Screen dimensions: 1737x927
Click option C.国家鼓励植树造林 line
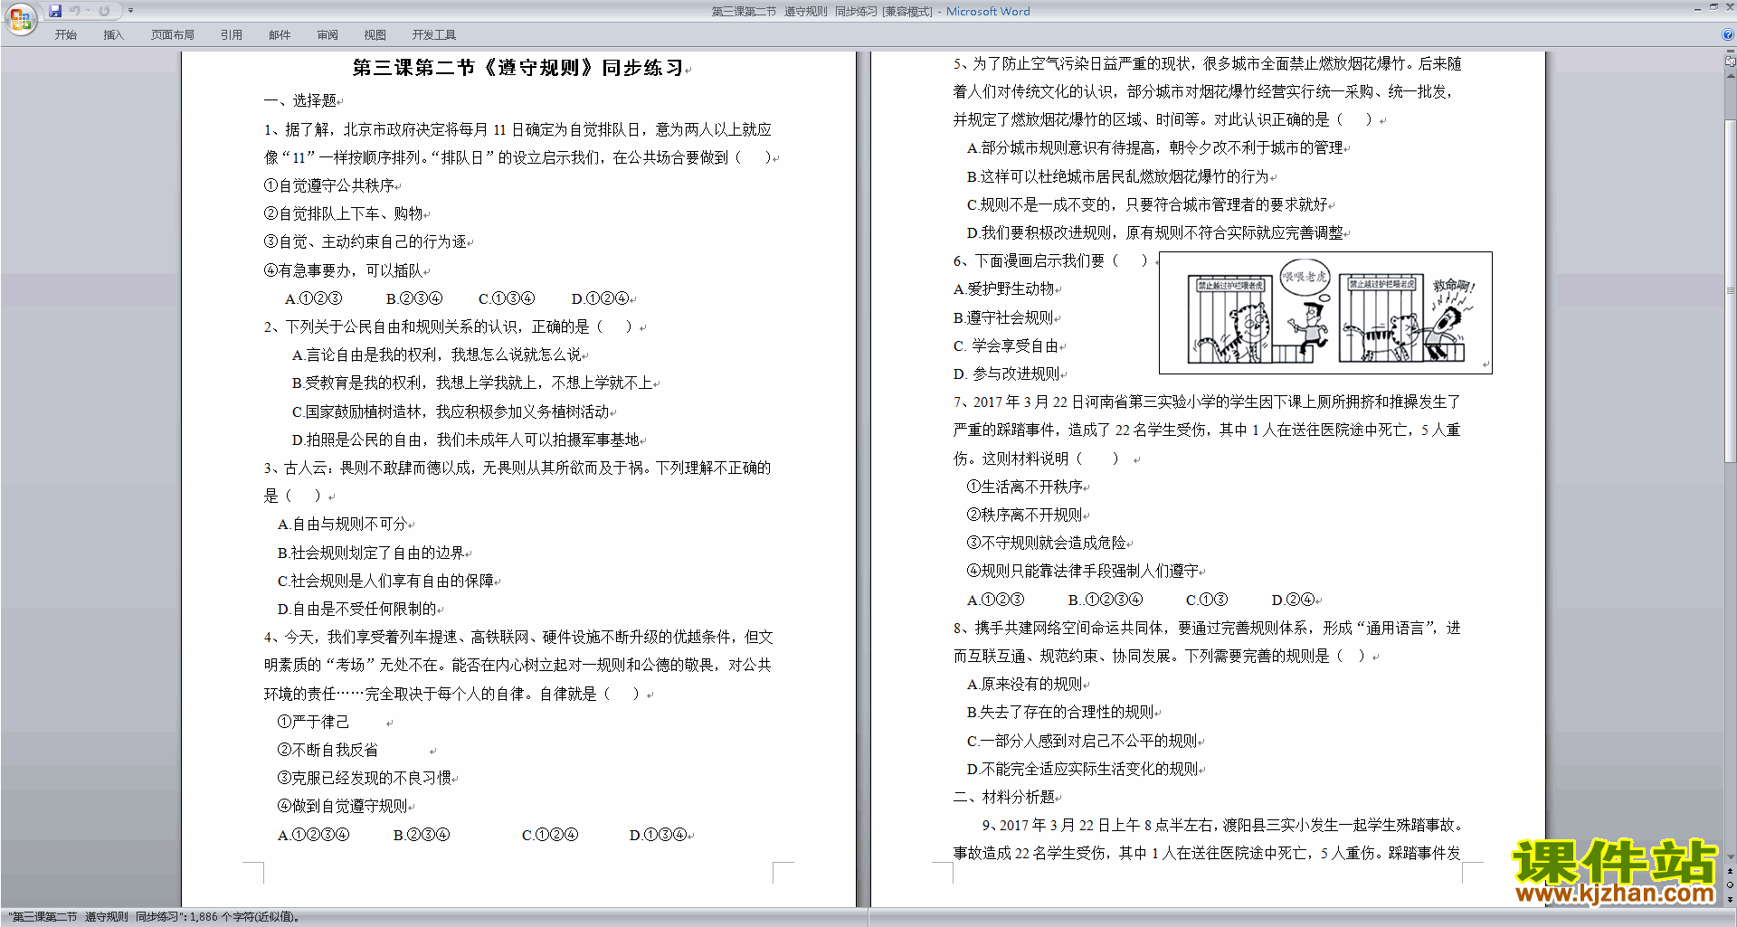[x=451, y=411]
